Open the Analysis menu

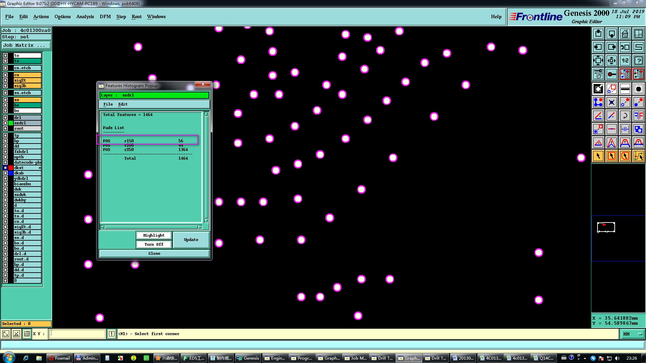pos(85,16)
